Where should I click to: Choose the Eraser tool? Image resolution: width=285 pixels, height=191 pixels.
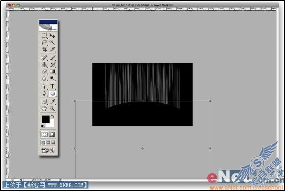pyautogui.click(x=44, y=72)
